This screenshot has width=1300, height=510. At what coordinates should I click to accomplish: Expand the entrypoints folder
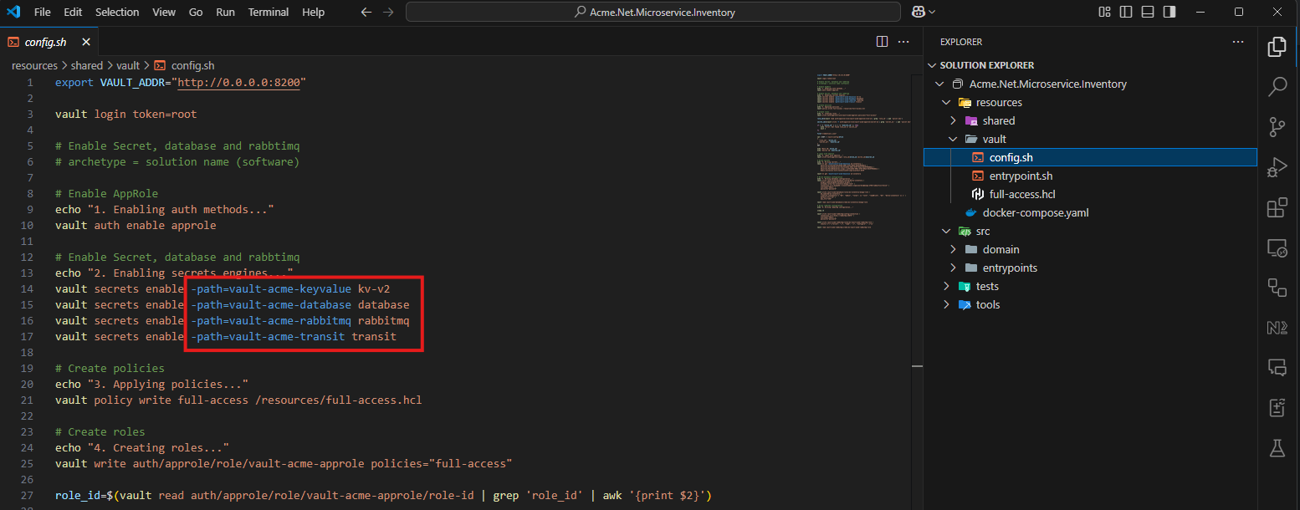953,268
